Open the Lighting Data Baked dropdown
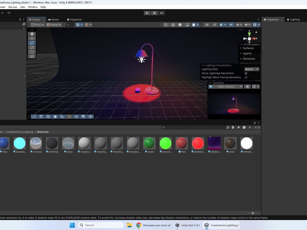Viewport: 307px width, 230px height. click(x=252, y=69)
